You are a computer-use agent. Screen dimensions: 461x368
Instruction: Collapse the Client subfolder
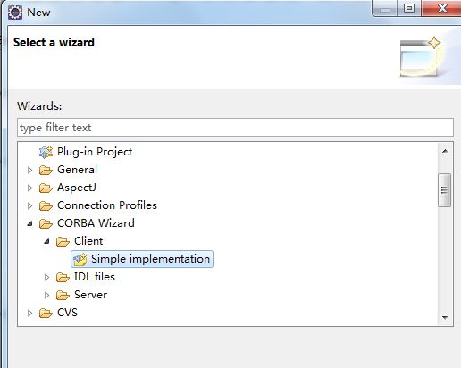pyautogui.click(x=46, y=241)
